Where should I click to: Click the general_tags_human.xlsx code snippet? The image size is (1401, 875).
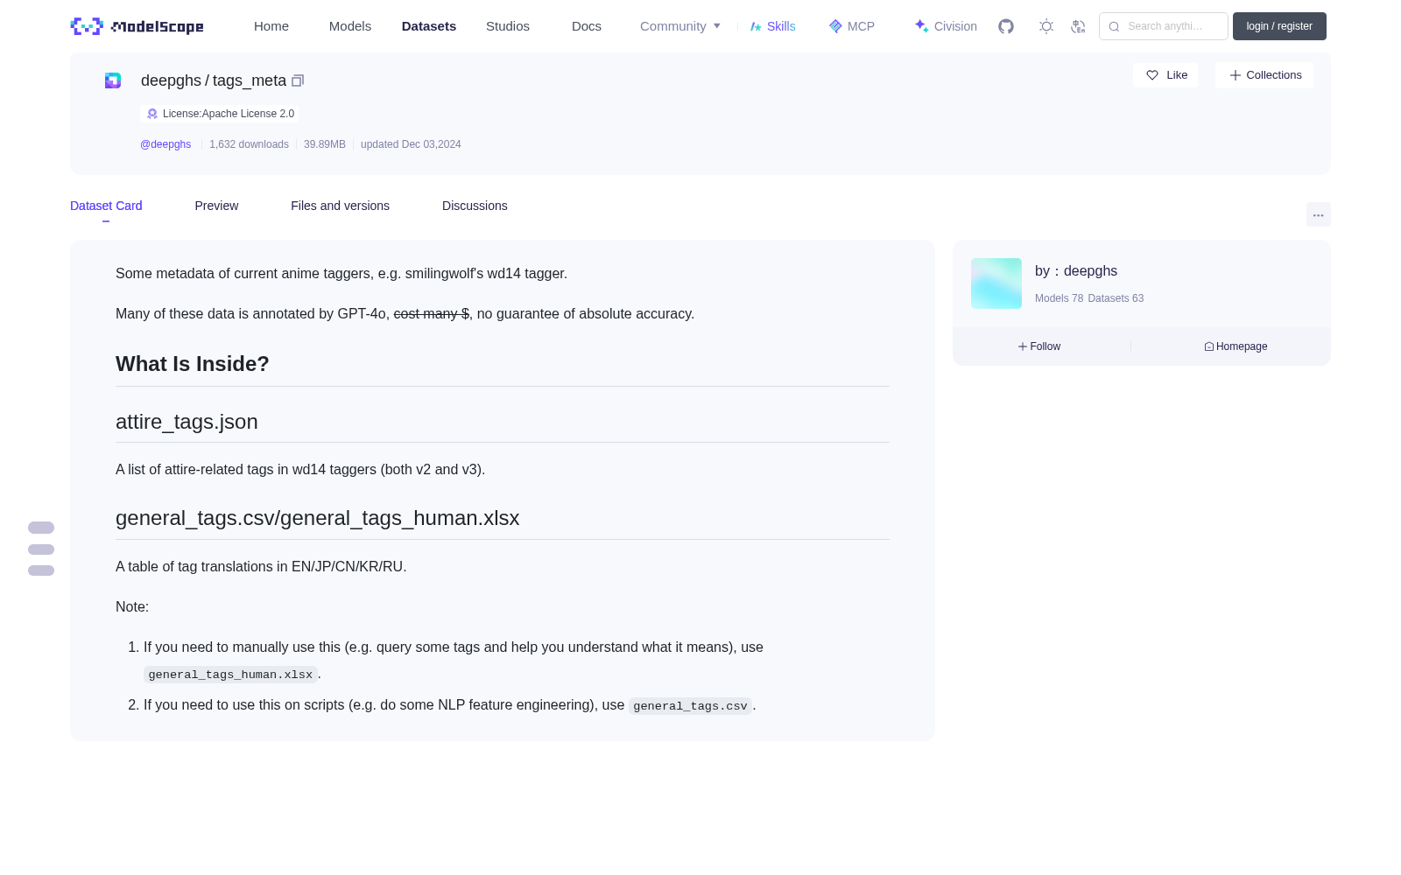click(x=230, y=675)
